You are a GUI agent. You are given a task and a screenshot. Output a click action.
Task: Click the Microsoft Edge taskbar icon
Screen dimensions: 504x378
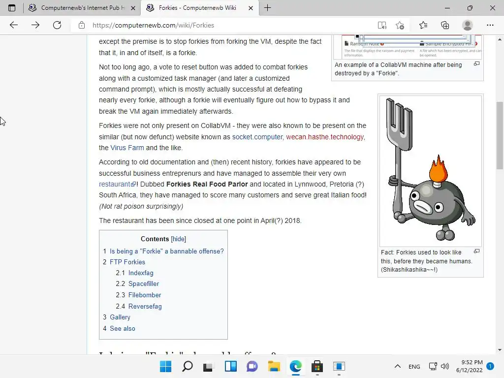point(295,366)
